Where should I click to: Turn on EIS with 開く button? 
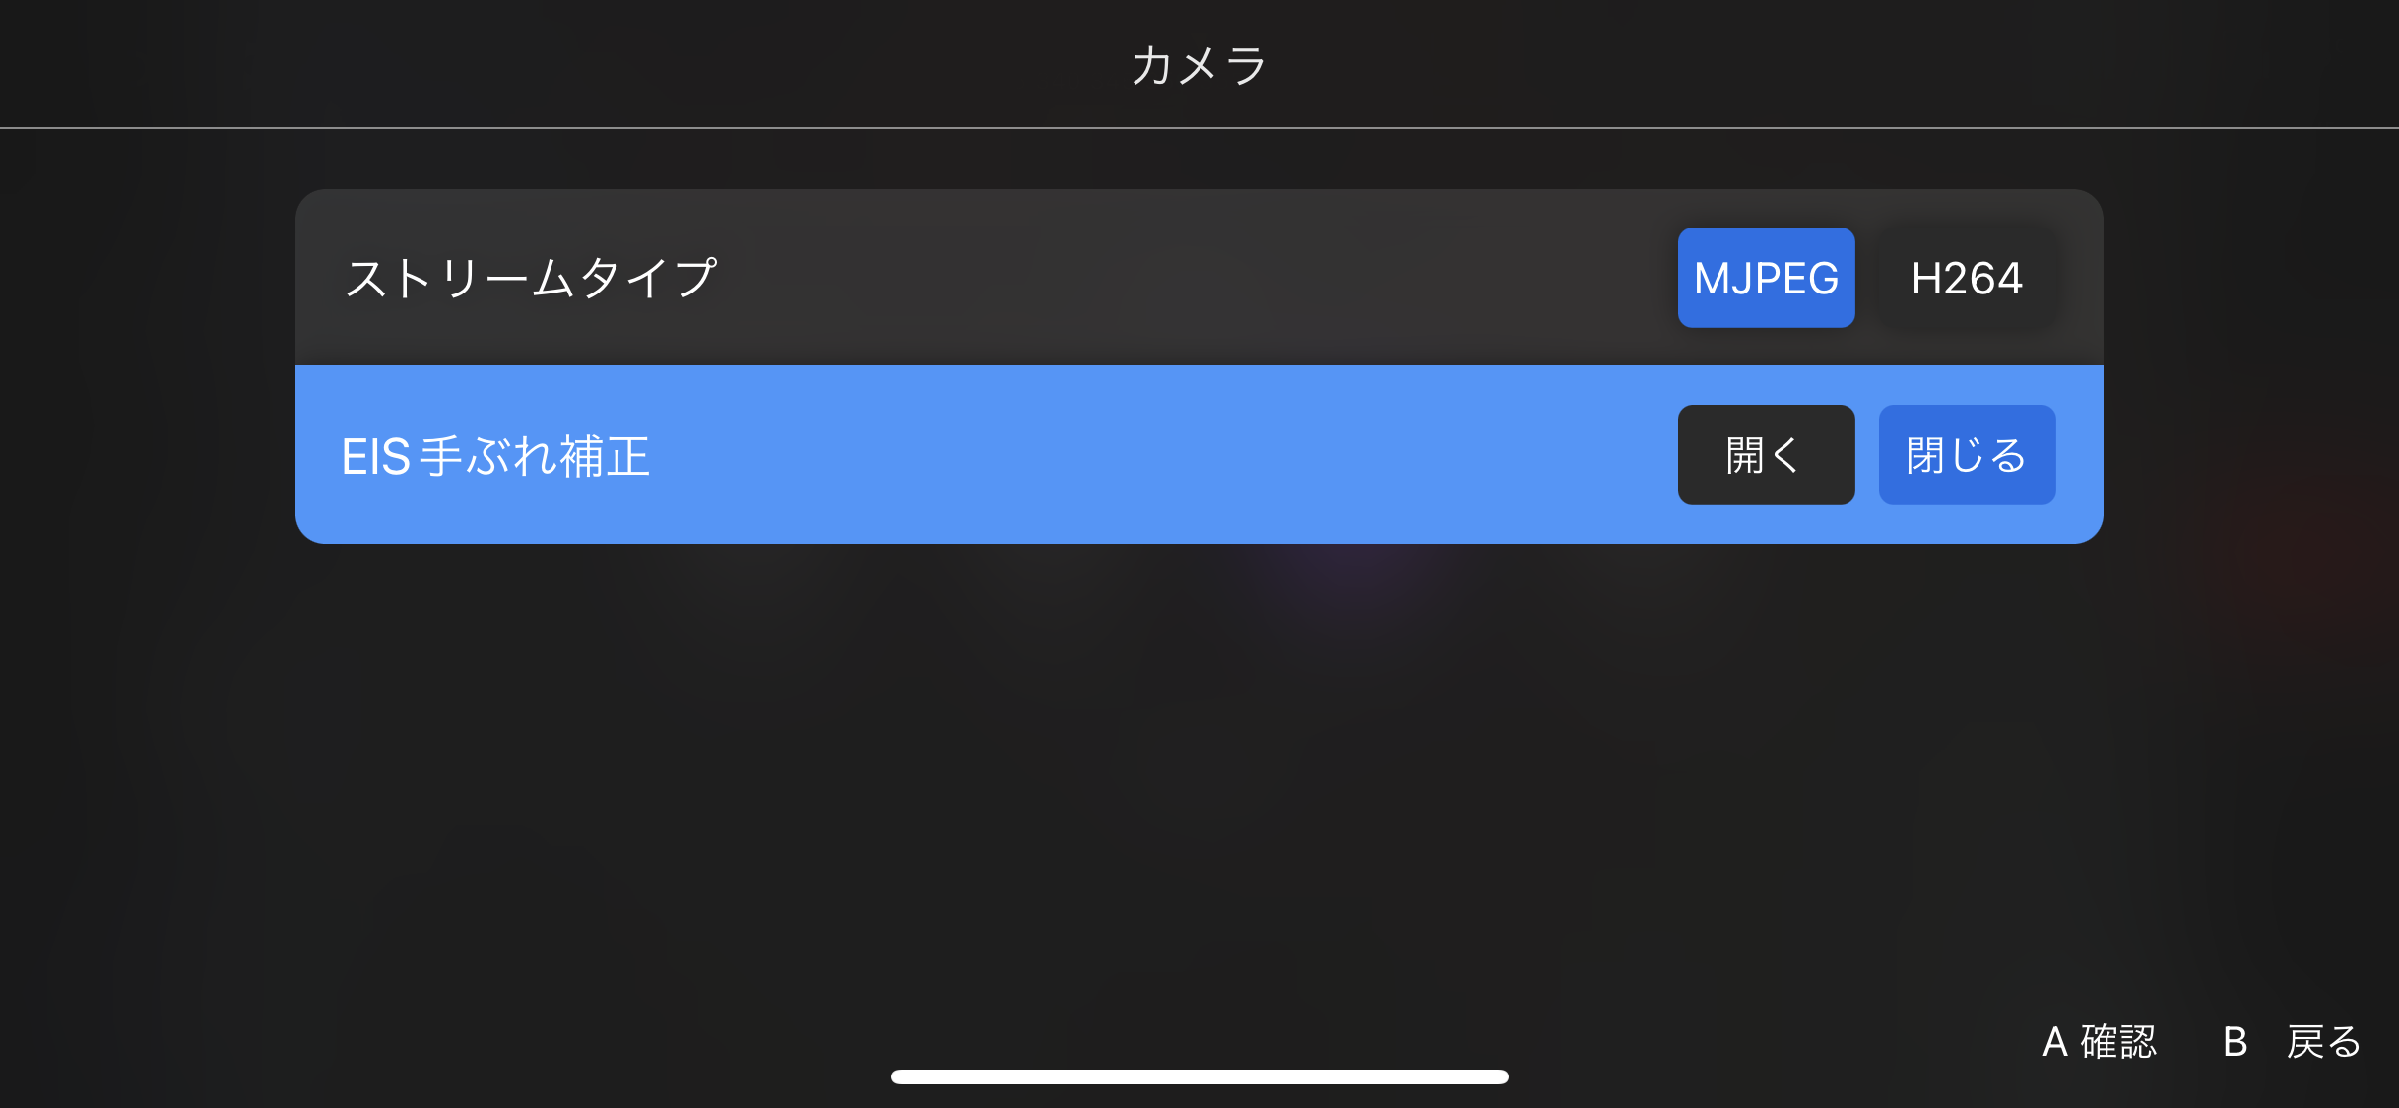(1766, 455)
